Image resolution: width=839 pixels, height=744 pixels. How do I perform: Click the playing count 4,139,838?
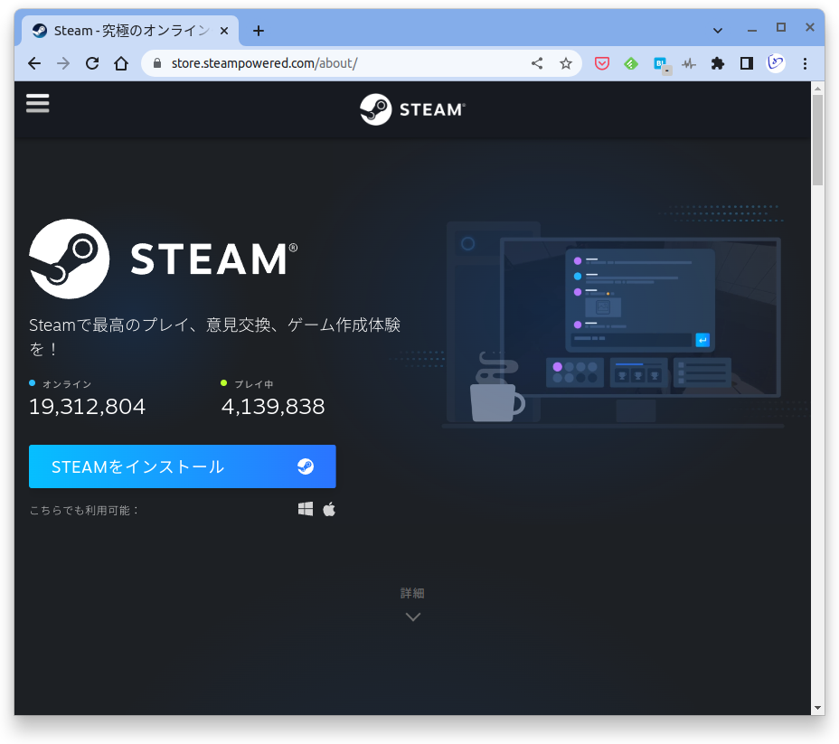point(273,407)
